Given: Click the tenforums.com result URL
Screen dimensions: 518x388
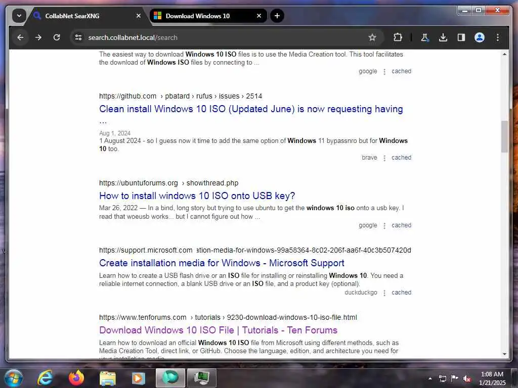Looking at the screenshot, I should click(x=228, y=317).
